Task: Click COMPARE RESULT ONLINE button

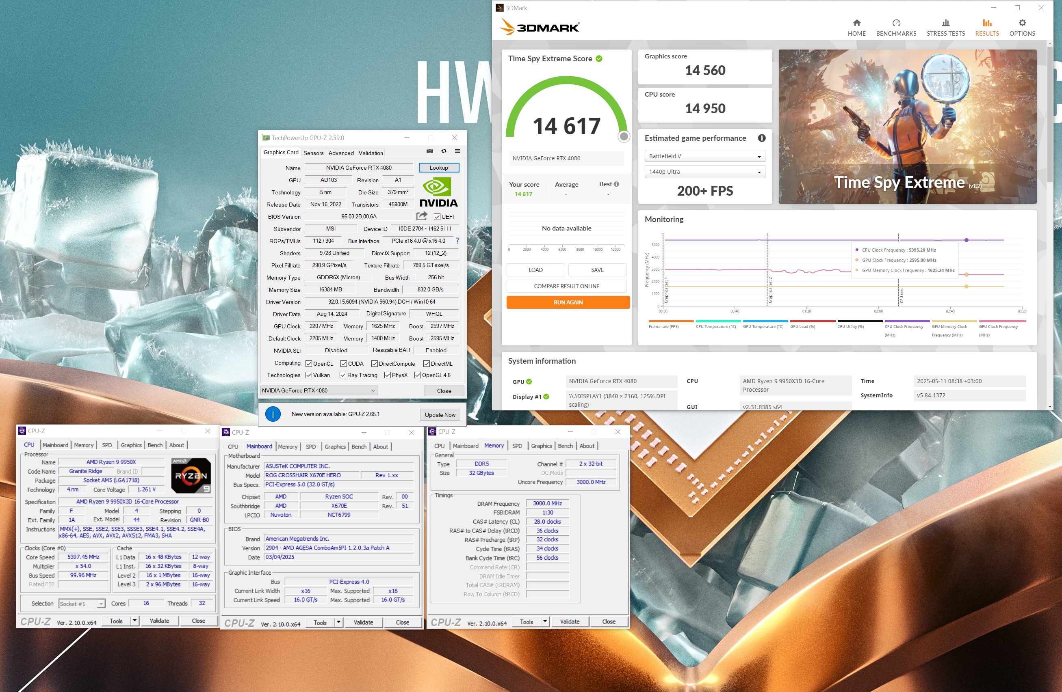Action: (x=566, y=286)
